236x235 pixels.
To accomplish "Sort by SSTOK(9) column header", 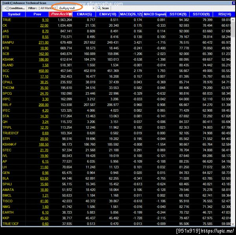I will tap(178, 14).
